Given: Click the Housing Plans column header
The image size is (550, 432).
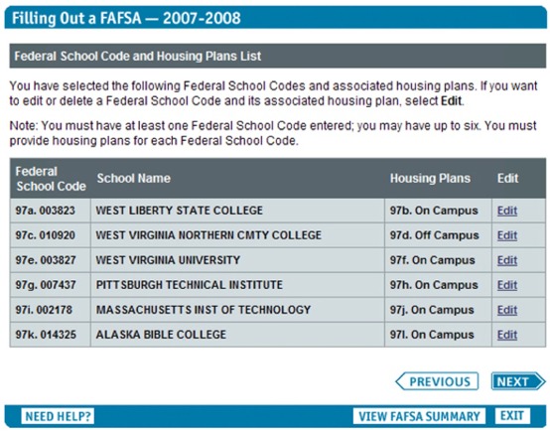Looking at the screenshot, I should [430, 179].
